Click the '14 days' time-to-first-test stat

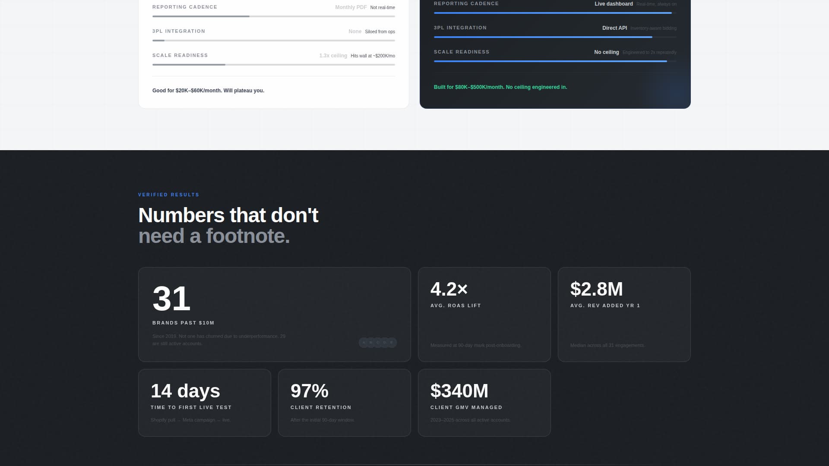[x=185, y=391]
